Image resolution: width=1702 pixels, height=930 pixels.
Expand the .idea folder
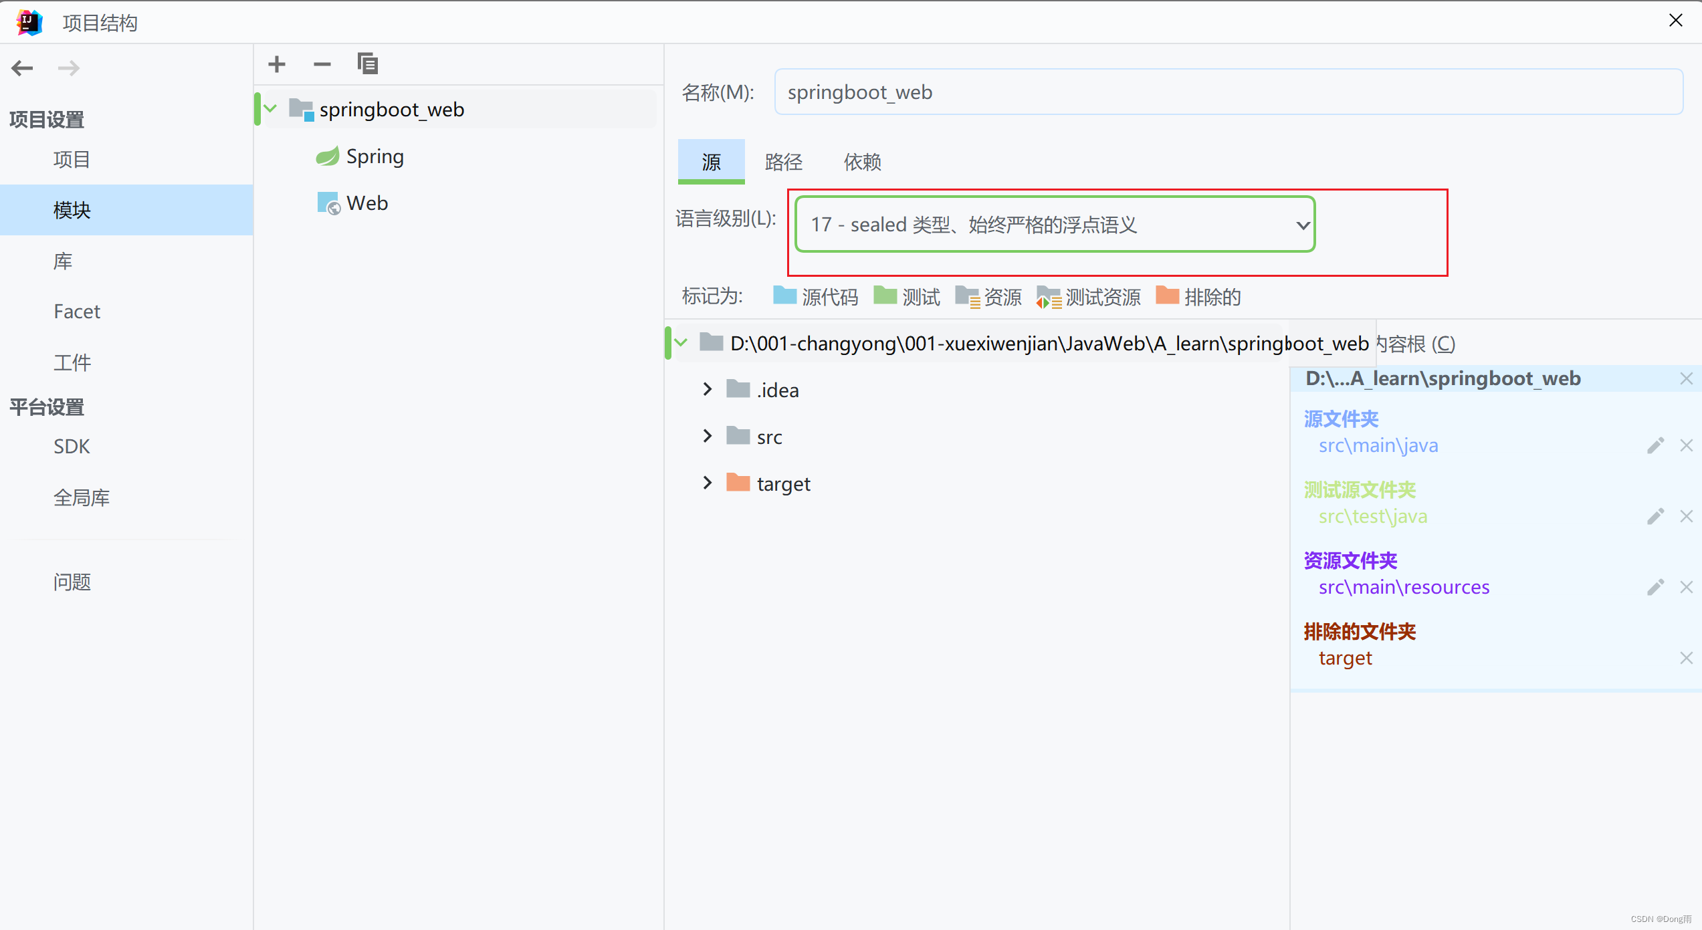708,389
